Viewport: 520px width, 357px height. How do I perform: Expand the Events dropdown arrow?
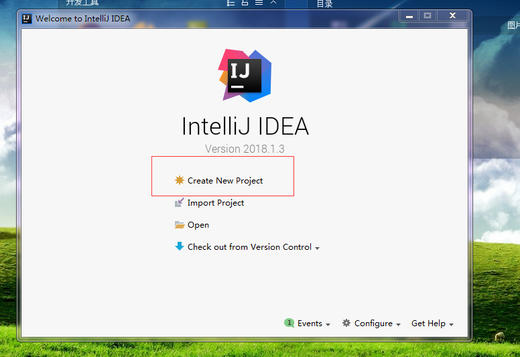pos(328,325)
